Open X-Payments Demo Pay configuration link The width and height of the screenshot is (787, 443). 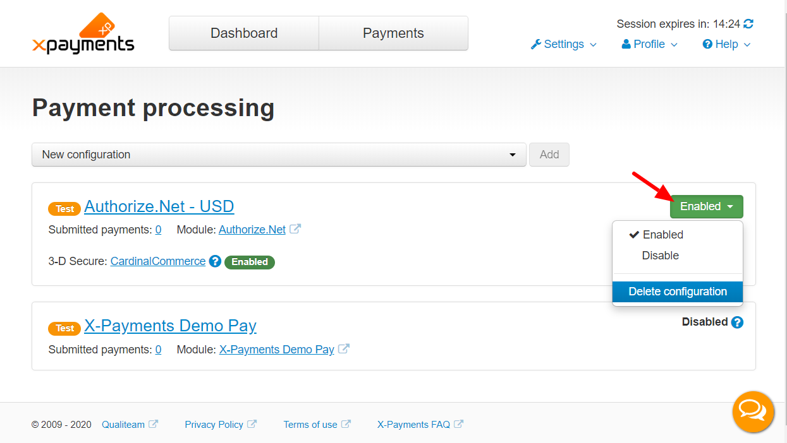171,326
